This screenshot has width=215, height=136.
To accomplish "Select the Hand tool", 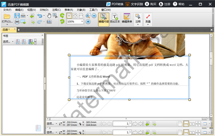I will coord(49,15).
